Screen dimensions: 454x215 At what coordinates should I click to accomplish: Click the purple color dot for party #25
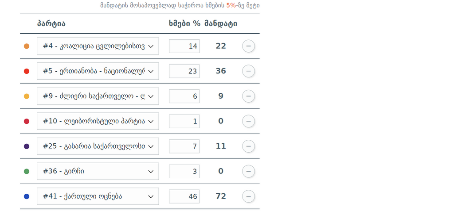(27, 146)
